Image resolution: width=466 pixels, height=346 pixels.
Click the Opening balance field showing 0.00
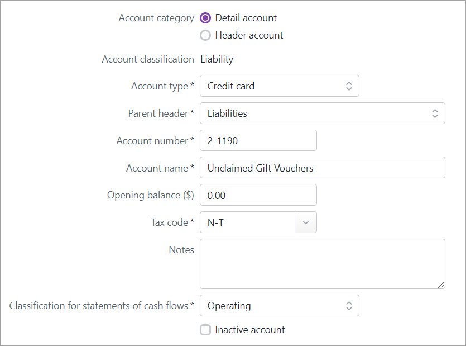click(258, 195)
